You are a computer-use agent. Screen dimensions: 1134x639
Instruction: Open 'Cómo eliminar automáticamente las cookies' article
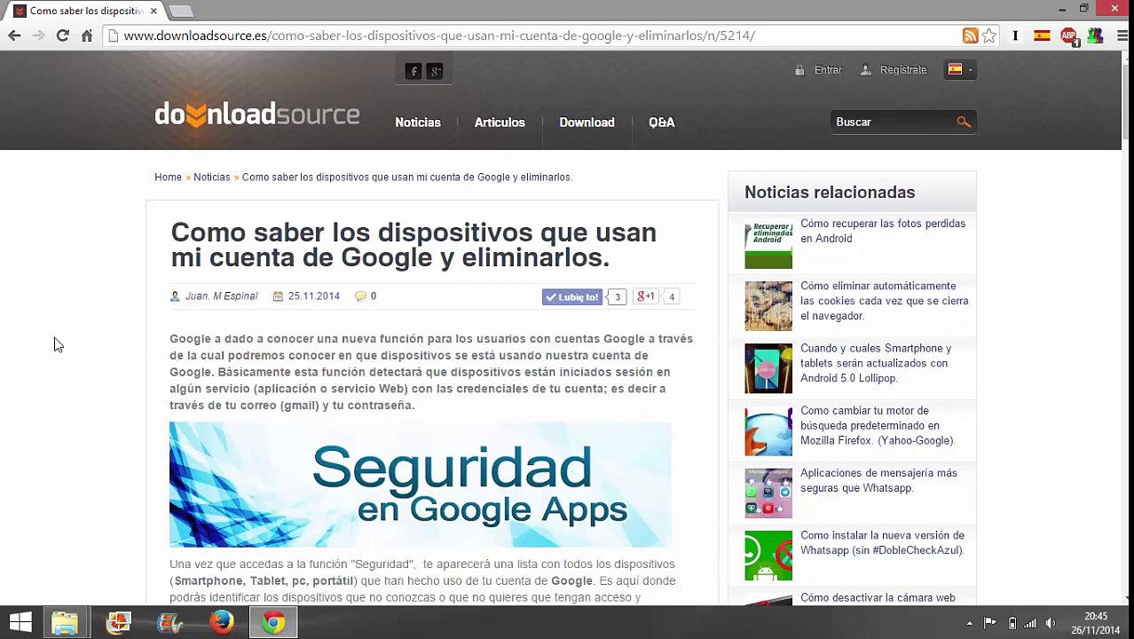pyautogui.click(x=884, y=301)
